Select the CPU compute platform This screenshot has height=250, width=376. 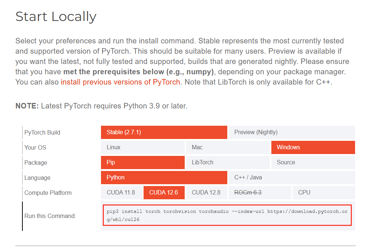[x=324, y=193]
